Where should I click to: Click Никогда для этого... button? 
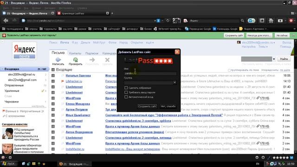pyautogui.click(x=259, y=35)
